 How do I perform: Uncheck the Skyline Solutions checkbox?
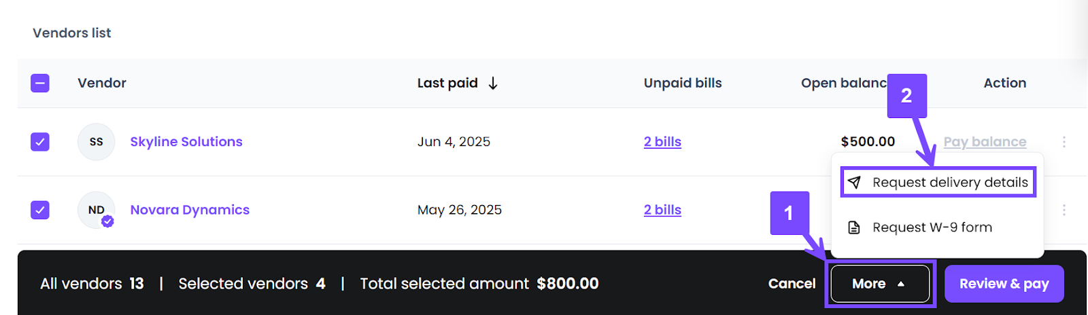pyautogui.click(x=40, y=142)
